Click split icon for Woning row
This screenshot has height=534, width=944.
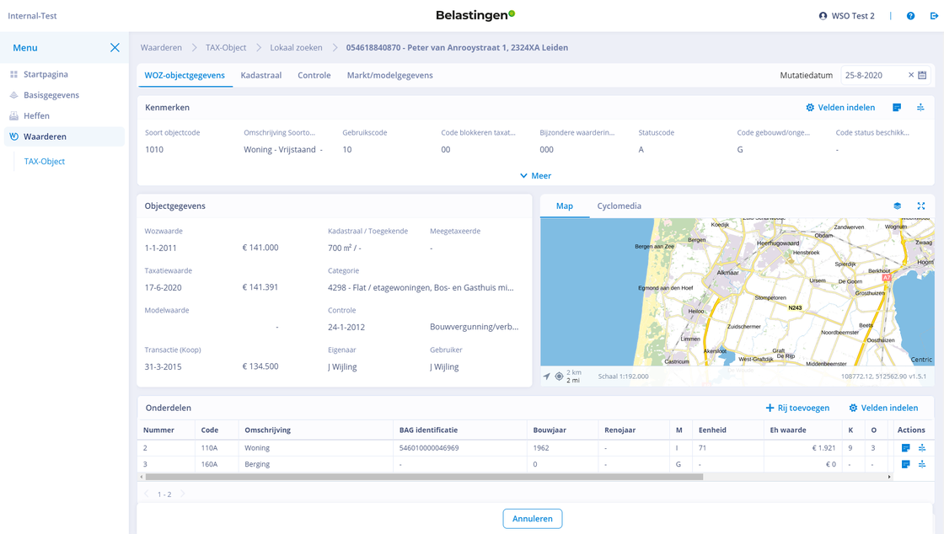tap(922, 448)
